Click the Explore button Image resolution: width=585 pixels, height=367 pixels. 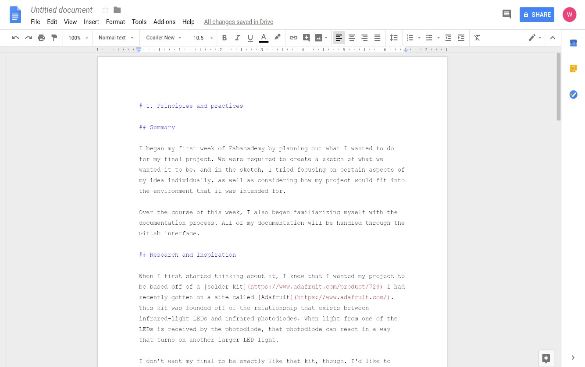[546, 358]
